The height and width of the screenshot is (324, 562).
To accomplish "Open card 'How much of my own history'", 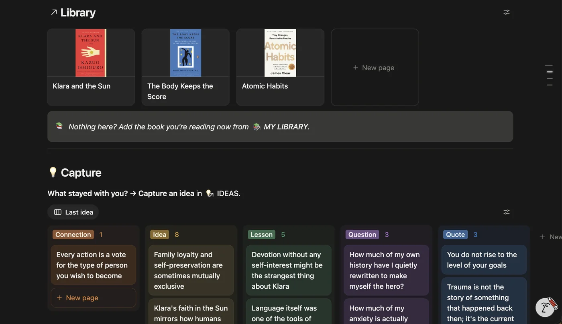I will click(x=387, y=270).
